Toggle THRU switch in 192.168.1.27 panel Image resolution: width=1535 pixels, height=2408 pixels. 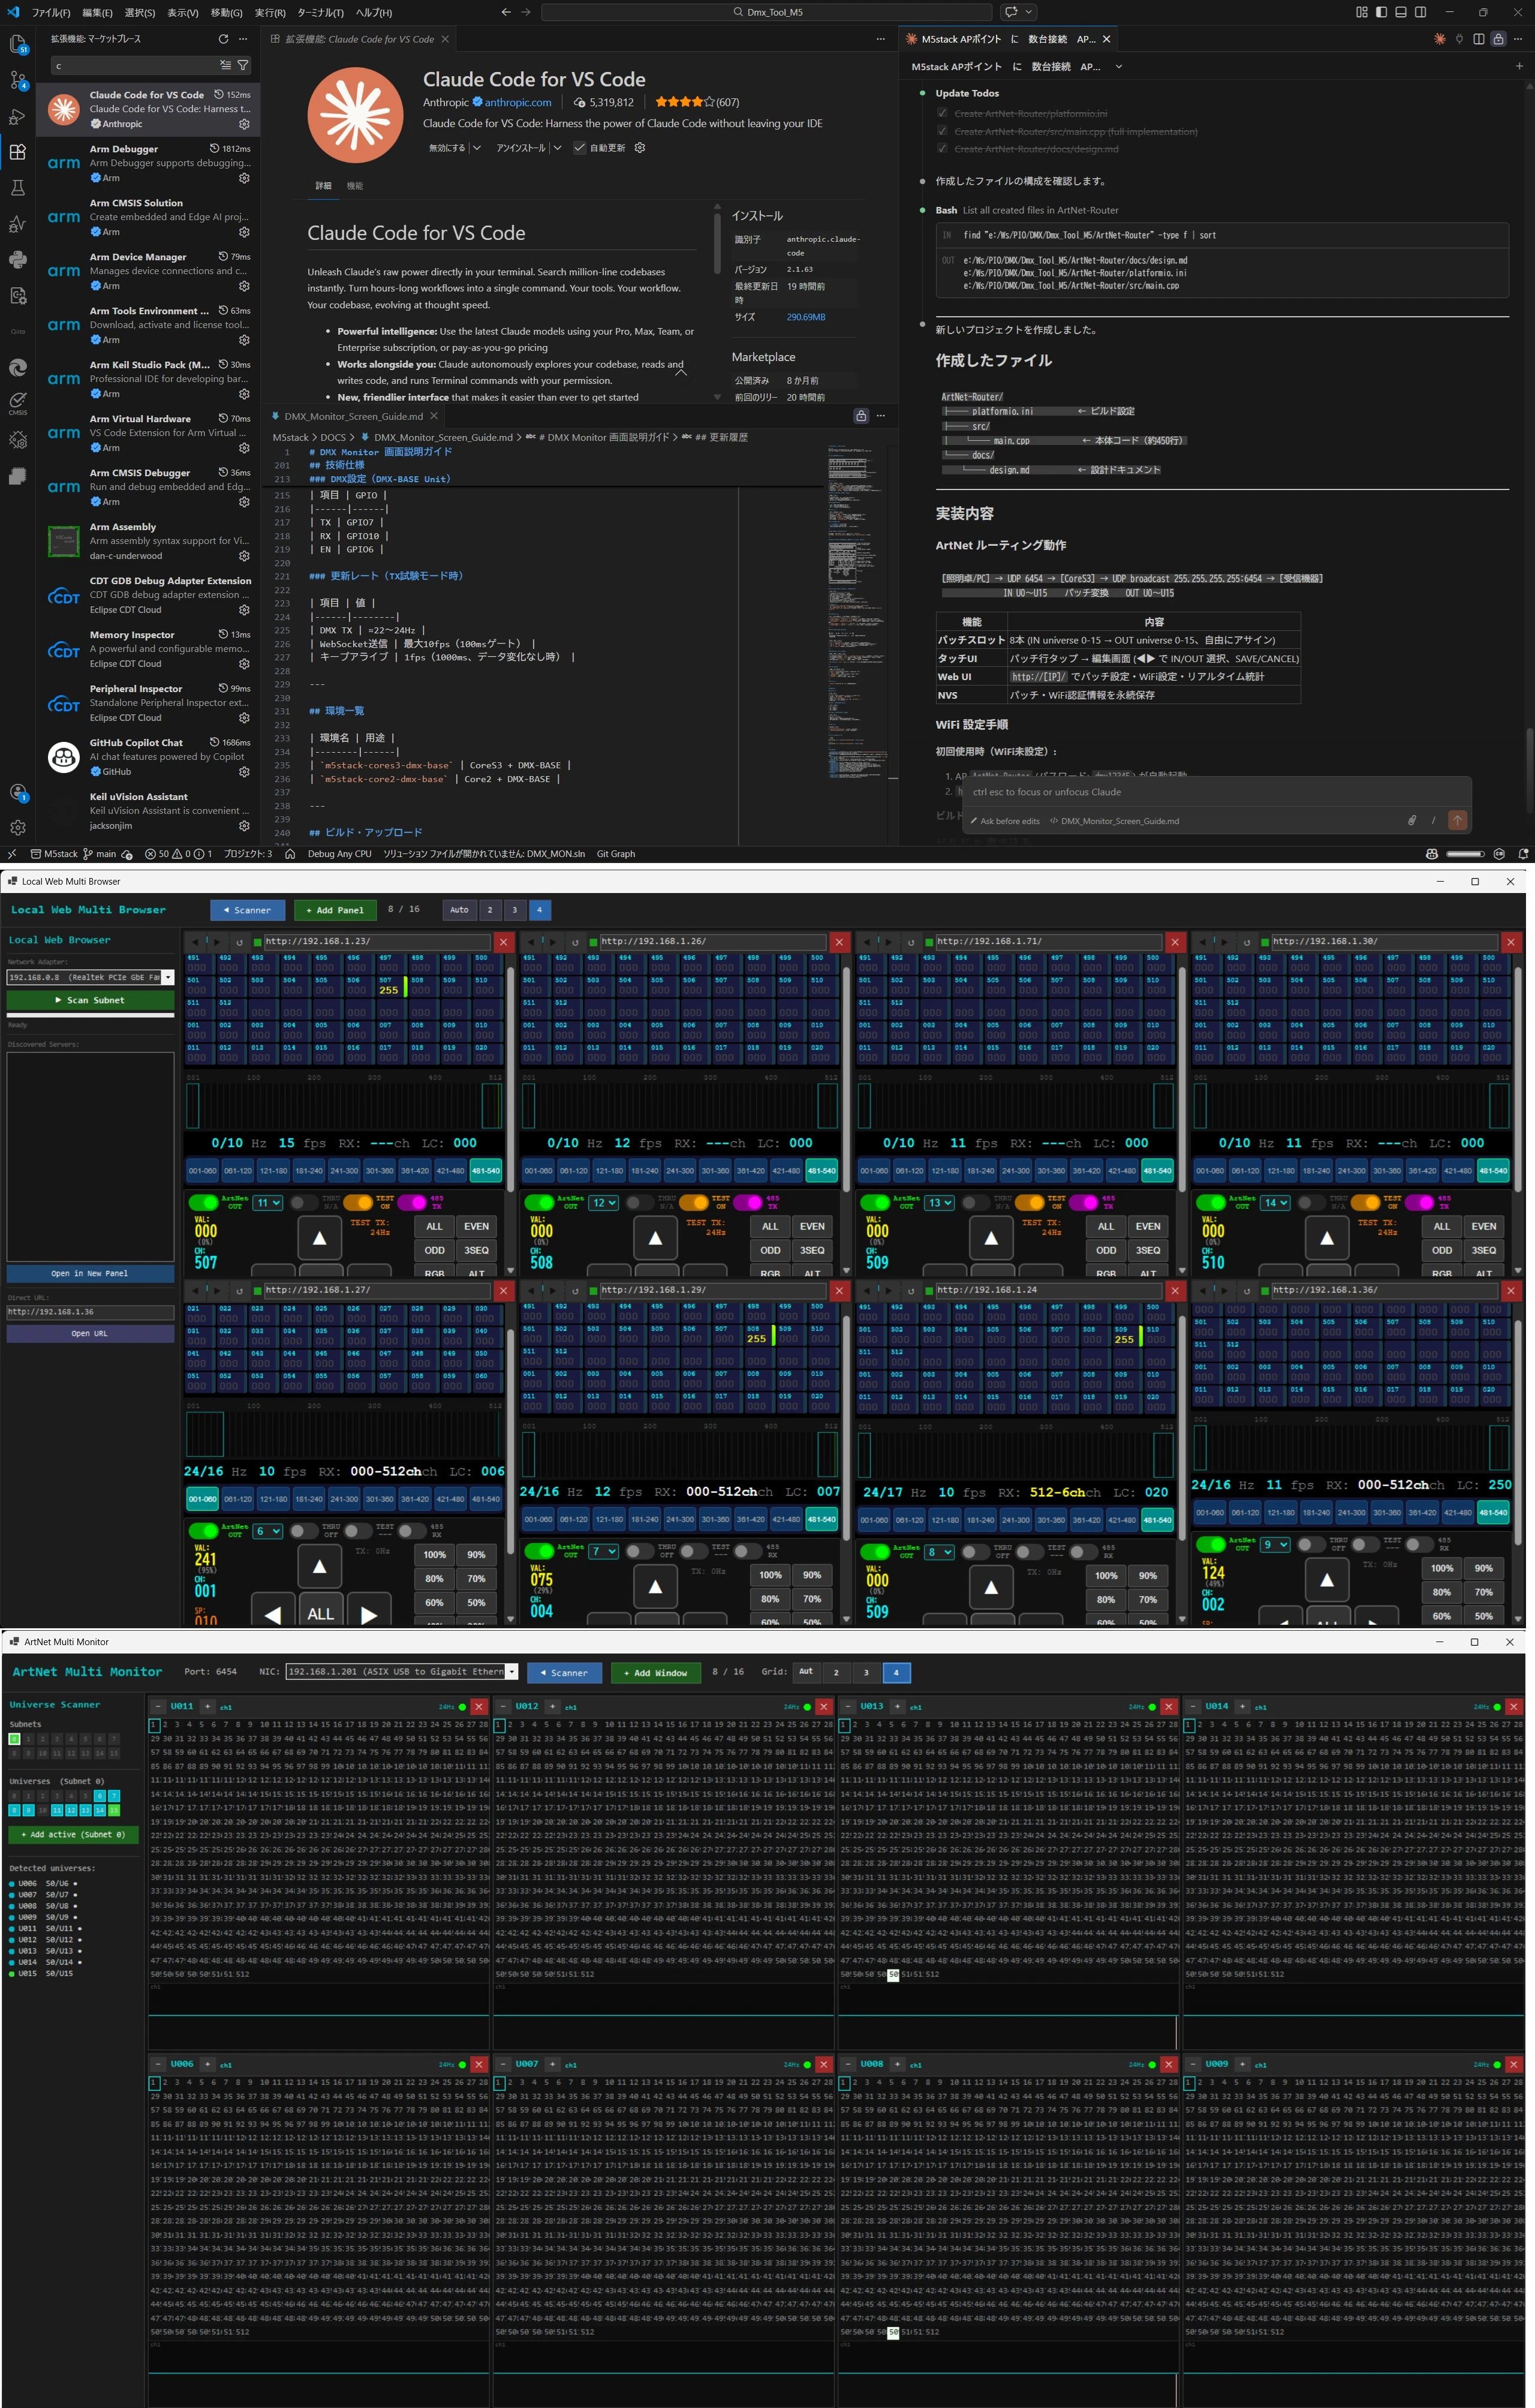click(303, 1531)
